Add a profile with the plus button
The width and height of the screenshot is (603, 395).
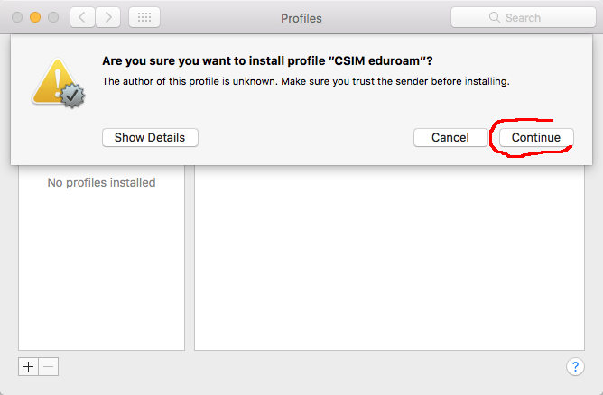pyautogui.click(x=29, y=366)
